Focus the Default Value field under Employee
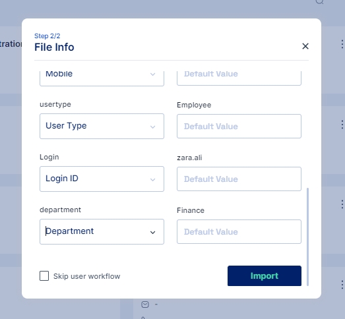Screen dimensions: 345x319 239,126
